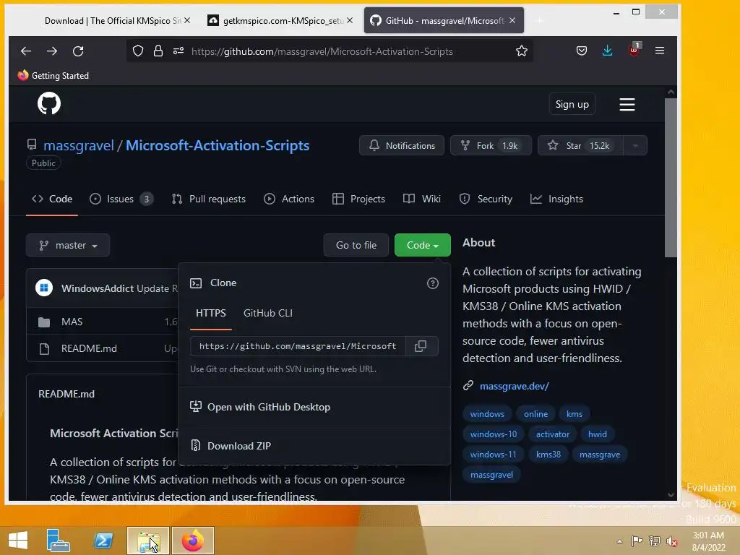Click the Firefox taskbar icon
The width and height of the screenshot is (740, 555).
192,541
